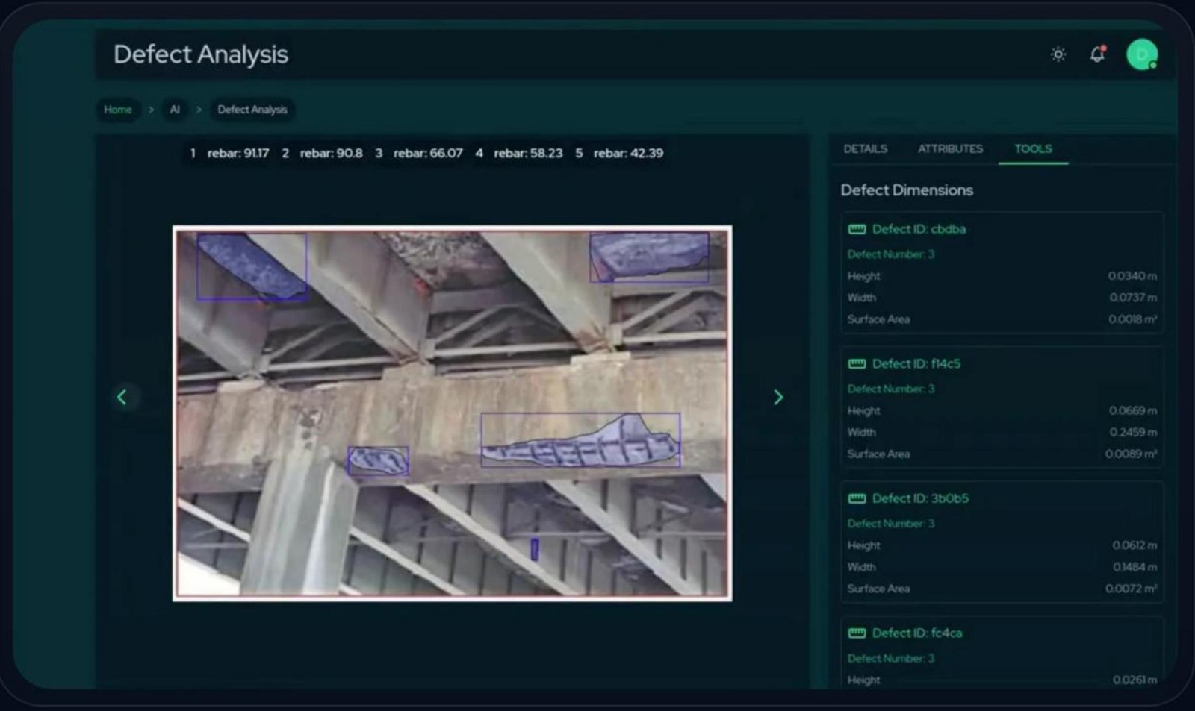Click the Defect ID: fc4ca title

917,633
